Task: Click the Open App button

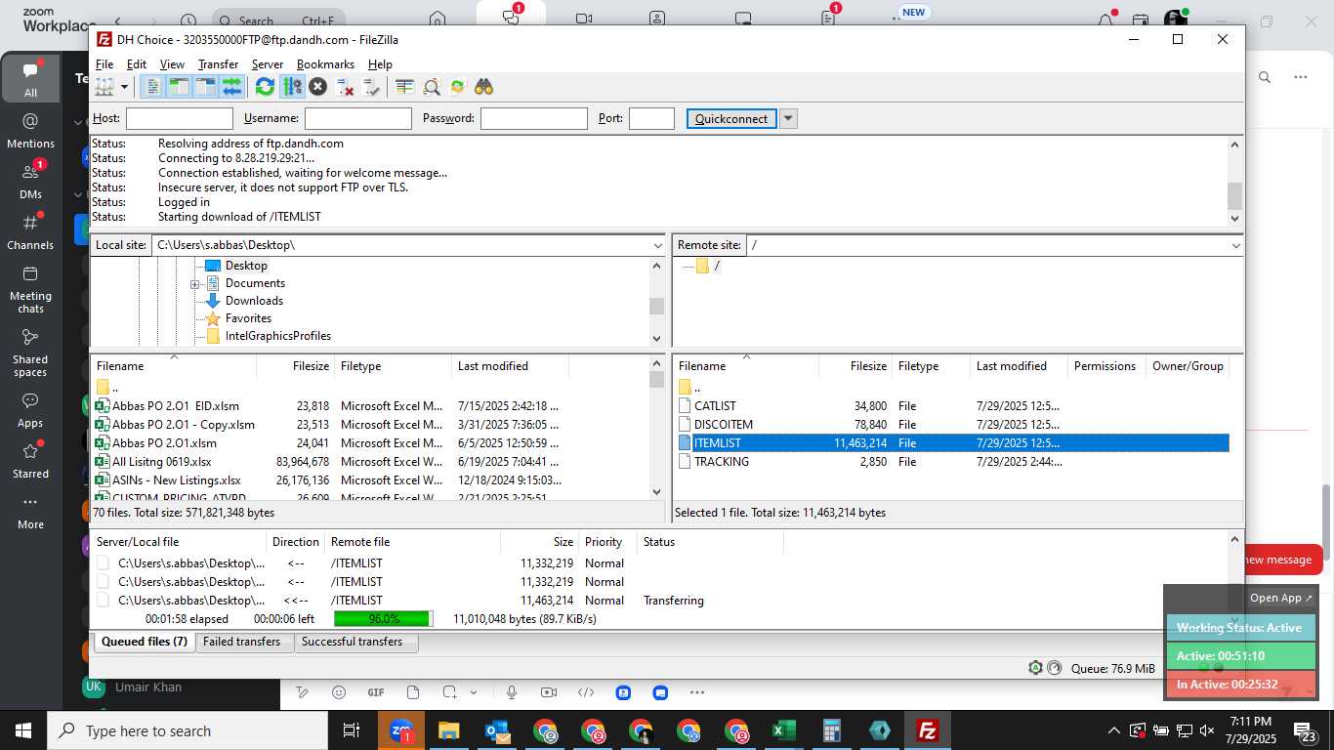Action: (1281, 598)
